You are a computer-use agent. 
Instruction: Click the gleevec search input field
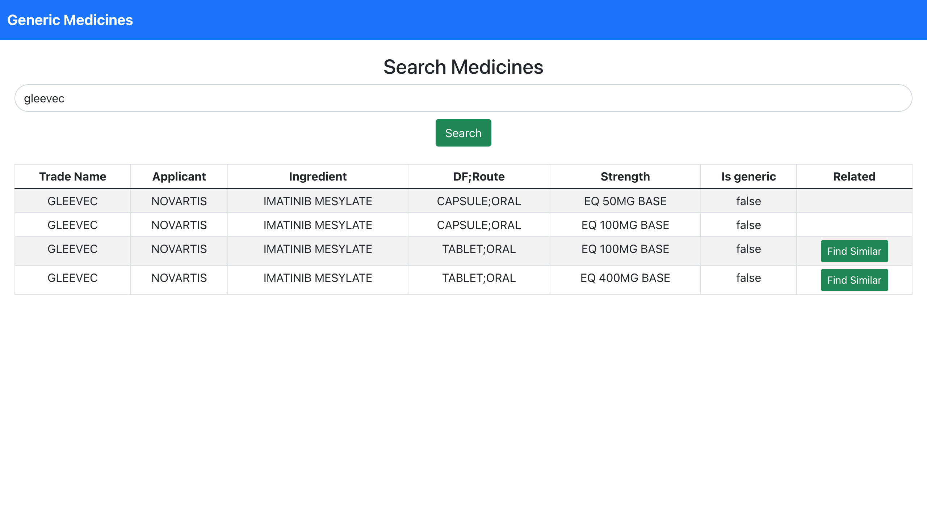point(463,98)
